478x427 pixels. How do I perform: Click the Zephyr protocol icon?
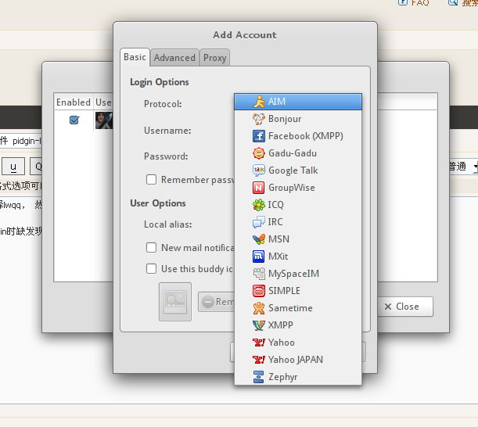click(x=258, y=377)
